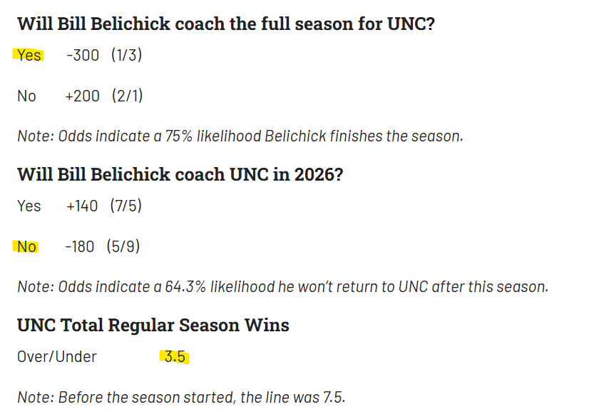Click the +200 odds value
604x412 pixels.
(x=83, y=96)
